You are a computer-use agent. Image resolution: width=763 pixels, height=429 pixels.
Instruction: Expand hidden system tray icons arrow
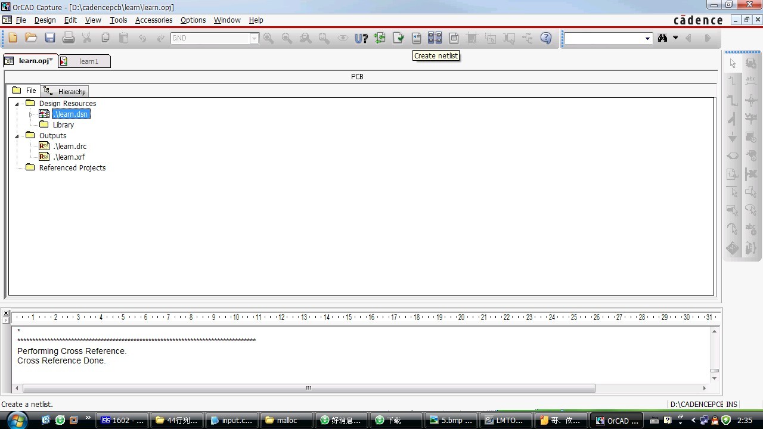click(x=693, y=420)
